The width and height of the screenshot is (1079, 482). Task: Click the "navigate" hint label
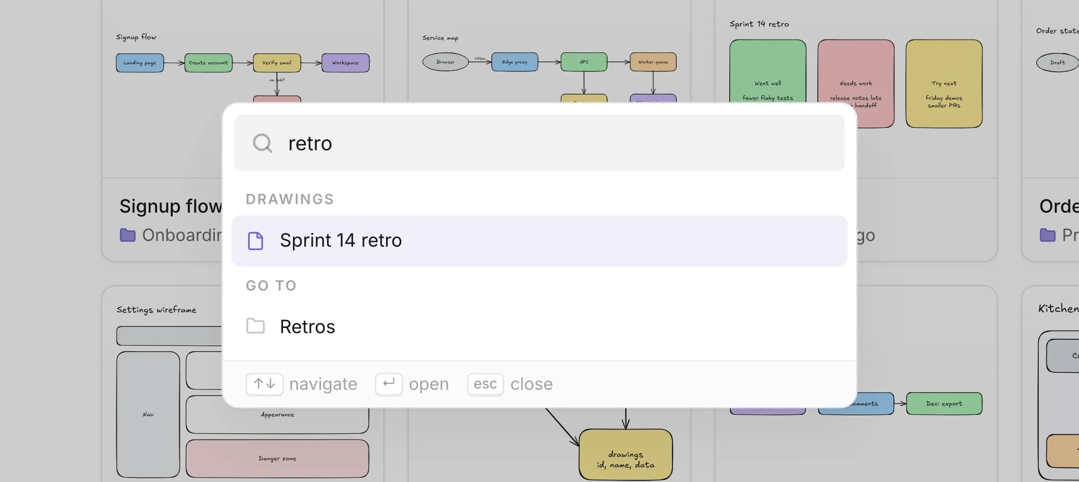(x=323, y=384)
